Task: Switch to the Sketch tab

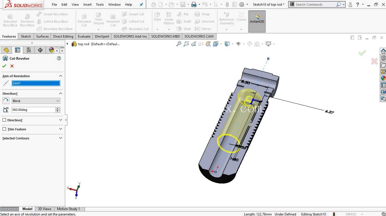Action: click(x=26, y=36)
